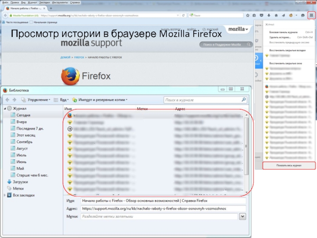Image resolution: width=317 pixels, height=238 pixels.
Task: Select Вчера in the history tree
Action: pos(21,122)
